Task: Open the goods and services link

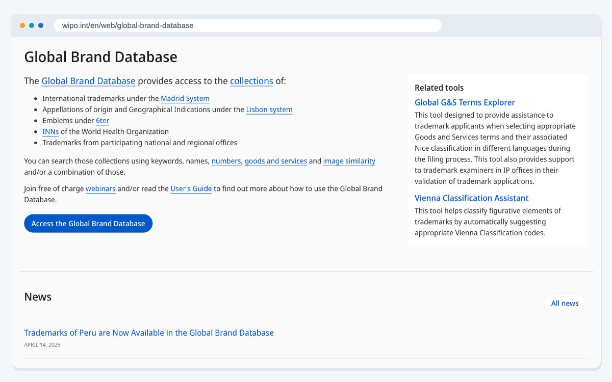Action: 276,161
